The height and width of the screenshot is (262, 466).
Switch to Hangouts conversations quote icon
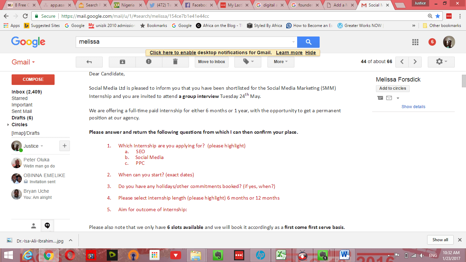click(x=47, y=226)
